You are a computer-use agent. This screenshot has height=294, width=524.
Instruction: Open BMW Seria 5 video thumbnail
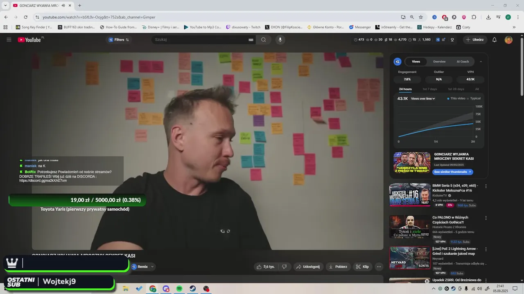click(409, 195)
